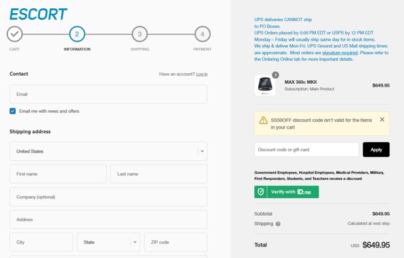Click the Subtotal label
404x258 pixels.
pos(263,214)
